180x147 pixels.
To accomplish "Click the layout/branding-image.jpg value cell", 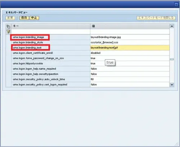I will [130, 37].
